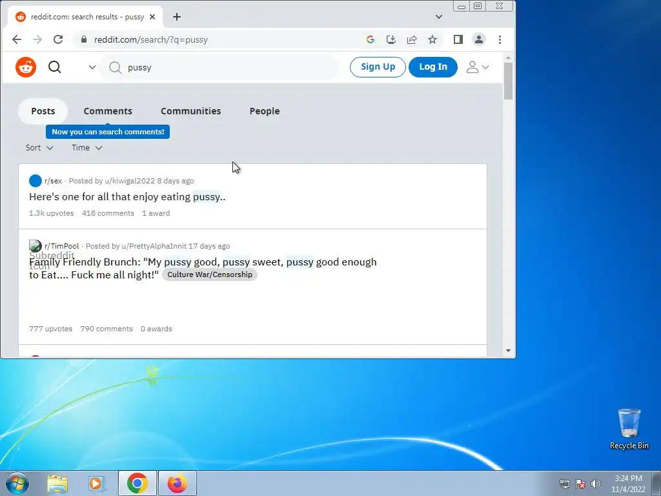Open the magnifier search icon beside Reddit logo
Viewport: 661px width, 496px height.
[55, 67]
